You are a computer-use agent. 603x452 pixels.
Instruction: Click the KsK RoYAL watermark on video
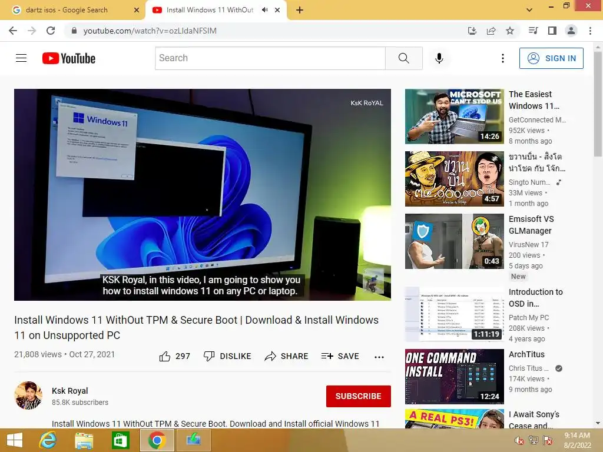click(x=366, y=103)
